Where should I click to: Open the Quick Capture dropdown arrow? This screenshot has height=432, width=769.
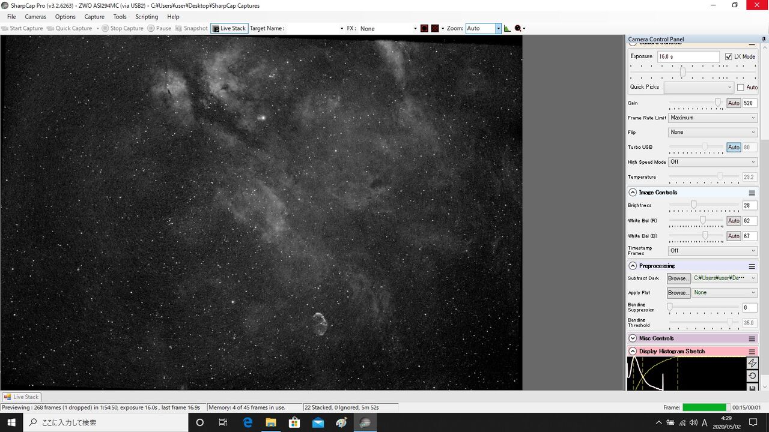pos(97,28)
